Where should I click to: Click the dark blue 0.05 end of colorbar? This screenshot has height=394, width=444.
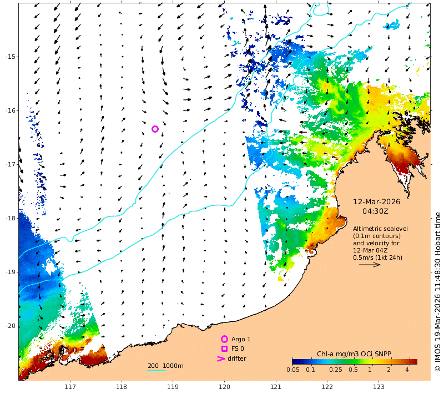(x=295, y=361)
